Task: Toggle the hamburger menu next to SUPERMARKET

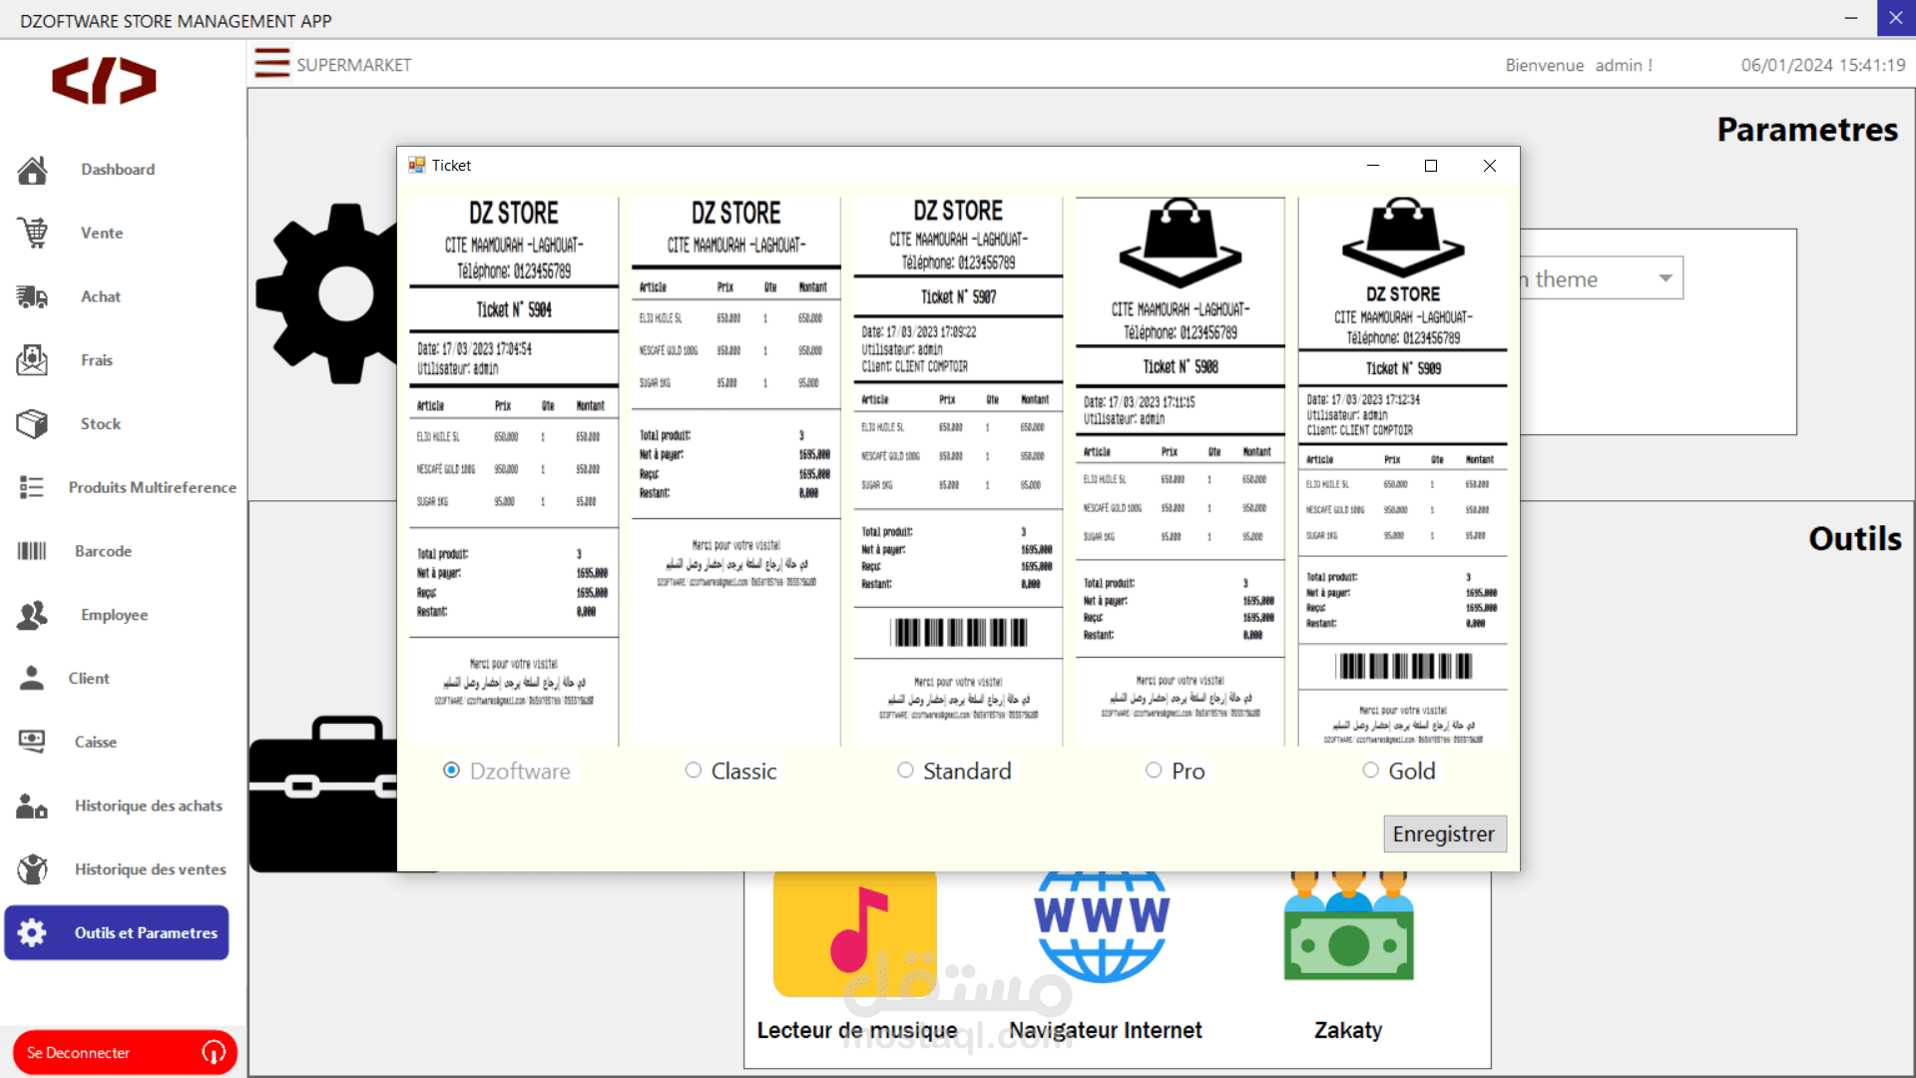Action: [x=271, y=64]
